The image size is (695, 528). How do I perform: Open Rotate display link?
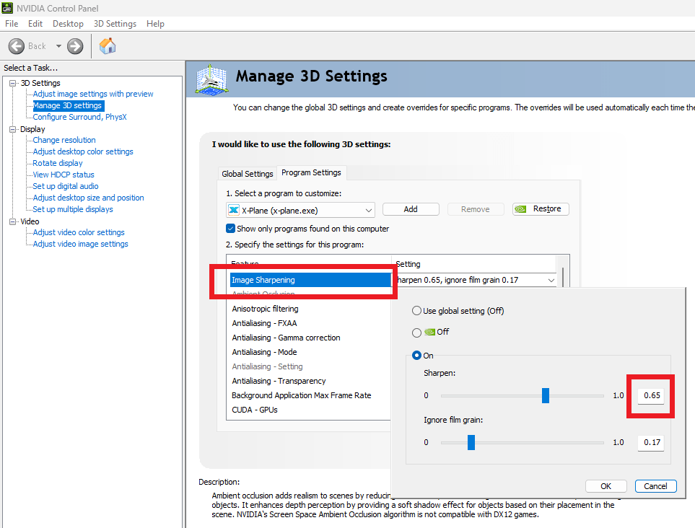pos(58,163)
